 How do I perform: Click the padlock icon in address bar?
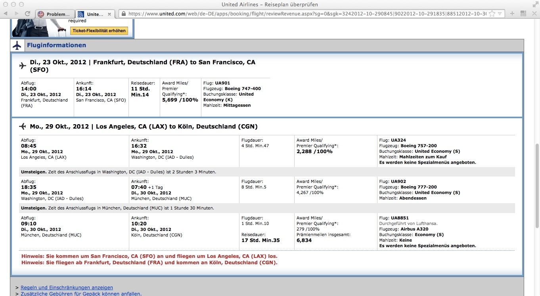[124, 14]
